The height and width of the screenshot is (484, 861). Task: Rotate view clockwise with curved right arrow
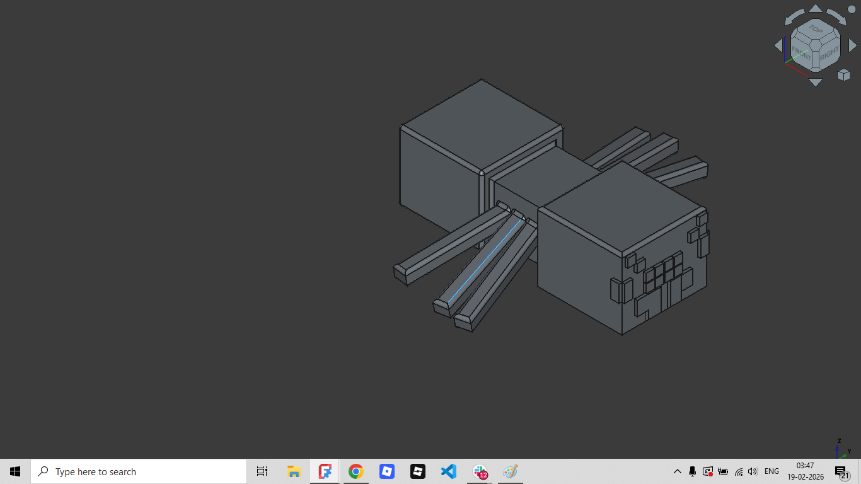pos(836,16)
